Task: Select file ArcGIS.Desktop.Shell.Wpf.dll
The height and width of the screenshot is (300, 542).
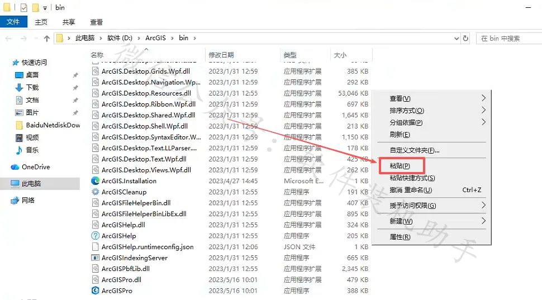Action: 145,126
